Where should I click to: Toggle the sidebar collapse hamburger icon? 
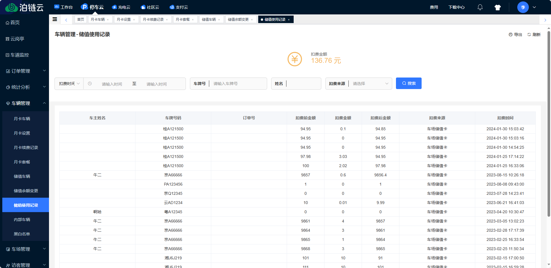[55, 19]
